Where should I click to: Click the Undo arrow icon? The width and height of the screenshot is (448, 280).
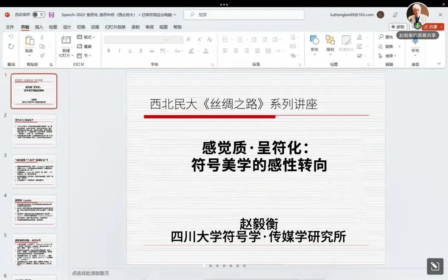(11, 37)
